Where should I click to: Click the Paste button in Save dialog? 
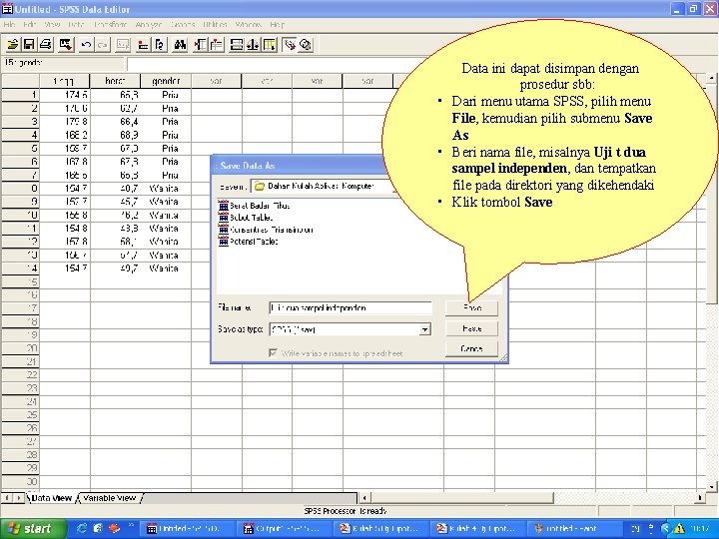[471, 328]
